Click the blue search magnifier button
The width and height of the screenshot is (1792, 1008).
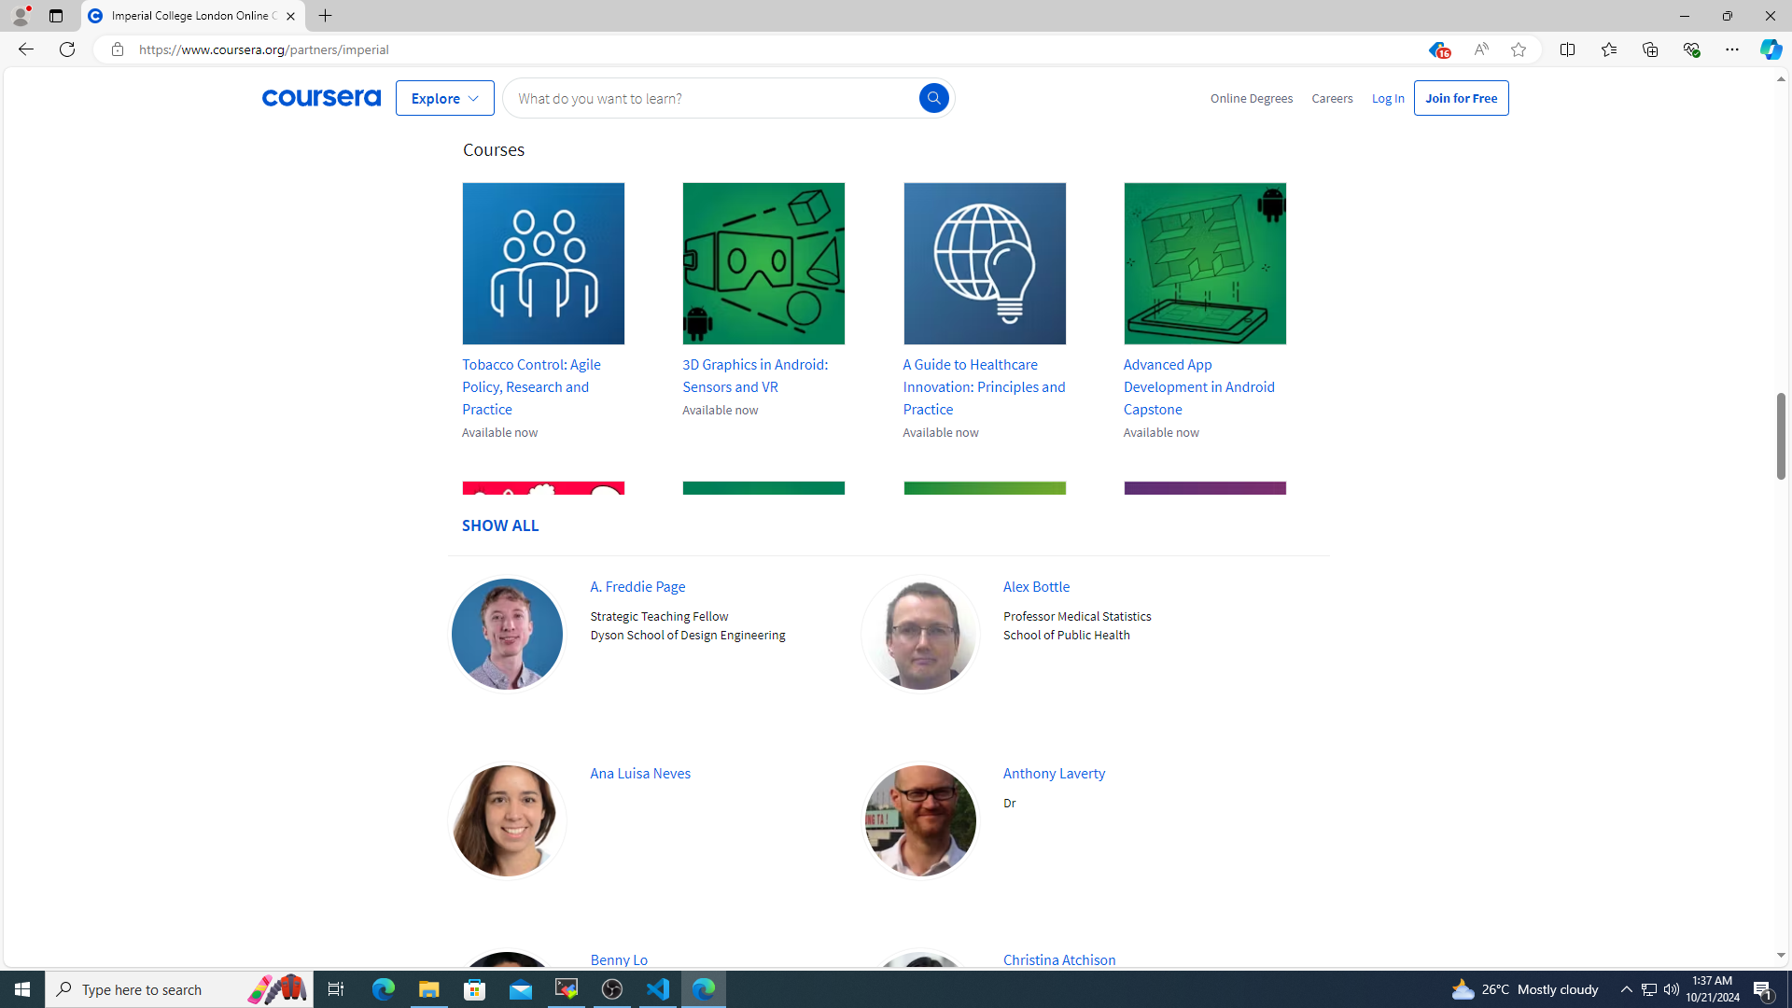(x=933, y=98)
